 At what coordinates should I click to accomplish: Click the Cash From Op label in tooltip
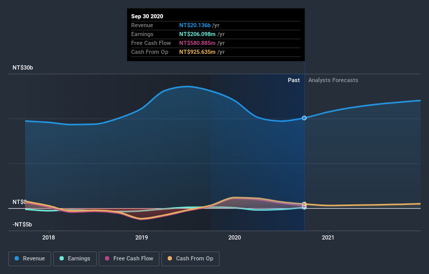[149, 52]
